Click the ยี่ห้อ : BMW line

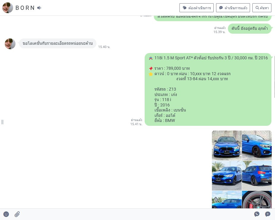click(165, 120)
